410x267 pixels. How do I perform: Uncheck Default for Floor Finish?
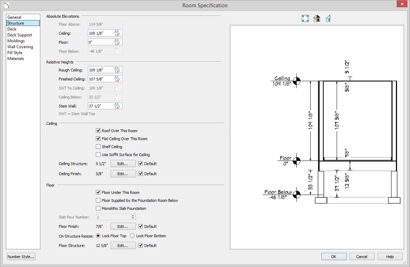pos(140,226)
